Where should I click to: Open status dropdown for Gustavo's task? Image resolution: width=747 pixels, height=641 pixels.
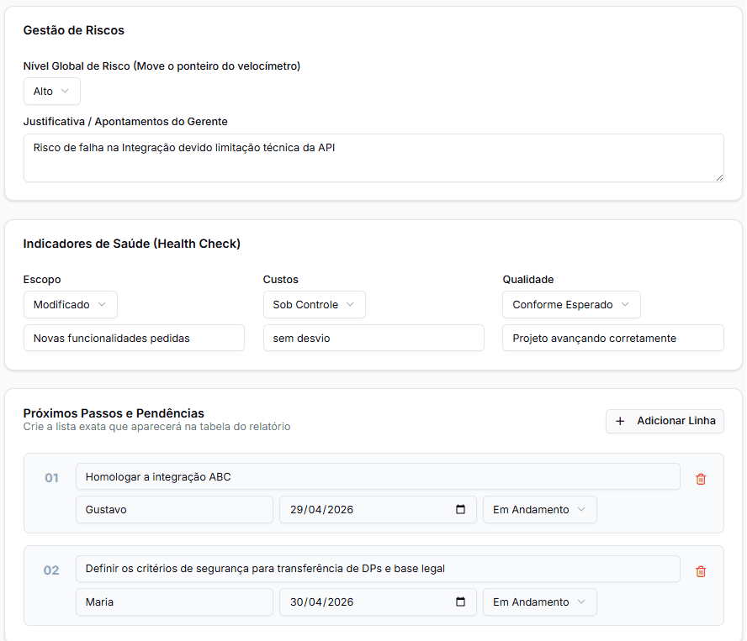tap(540, 510)
